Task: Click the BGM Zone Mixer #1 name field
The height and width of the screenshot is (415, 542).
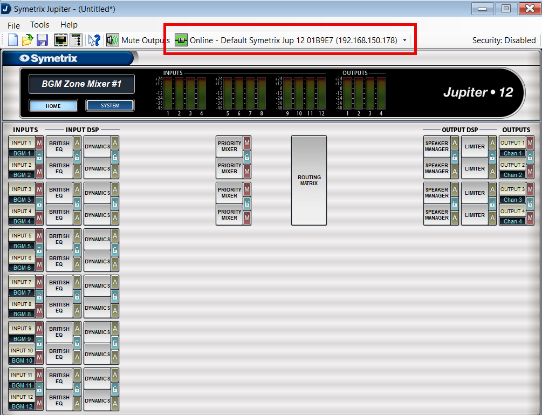Action: (81, 84)
